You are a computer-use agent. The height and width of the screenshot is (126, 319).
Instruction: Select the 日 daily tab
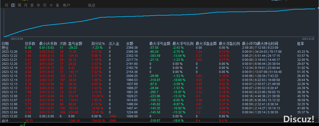tap(13, 5)
